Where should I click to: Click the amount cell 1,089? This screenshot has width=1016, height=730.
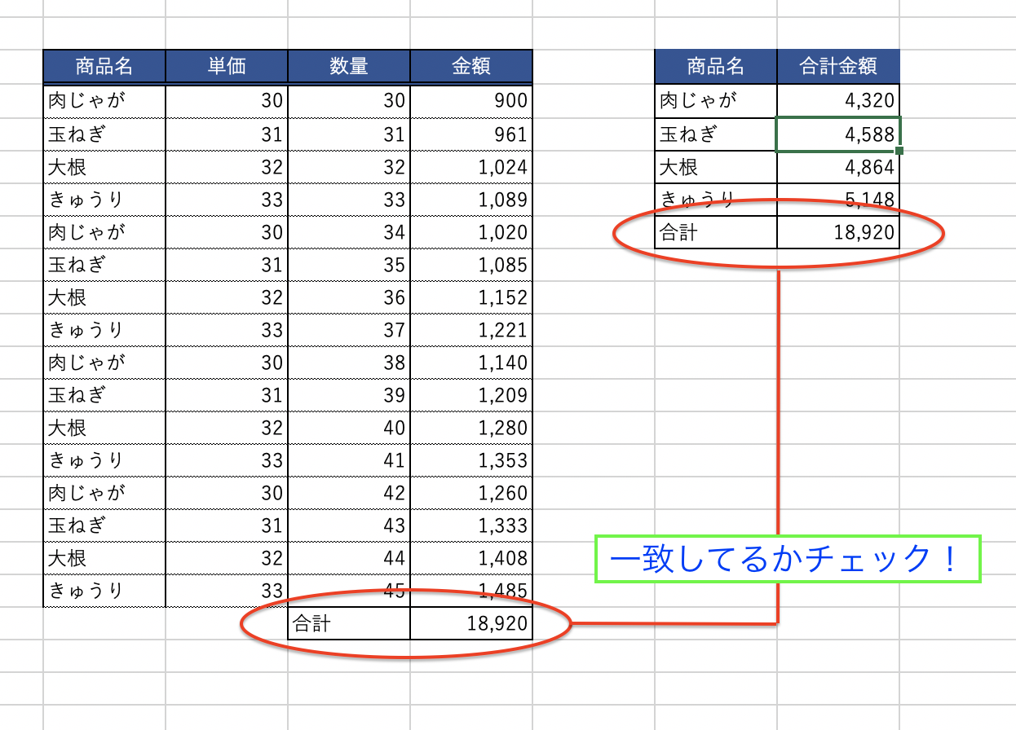pyautogui.click(x=471, y=200)
